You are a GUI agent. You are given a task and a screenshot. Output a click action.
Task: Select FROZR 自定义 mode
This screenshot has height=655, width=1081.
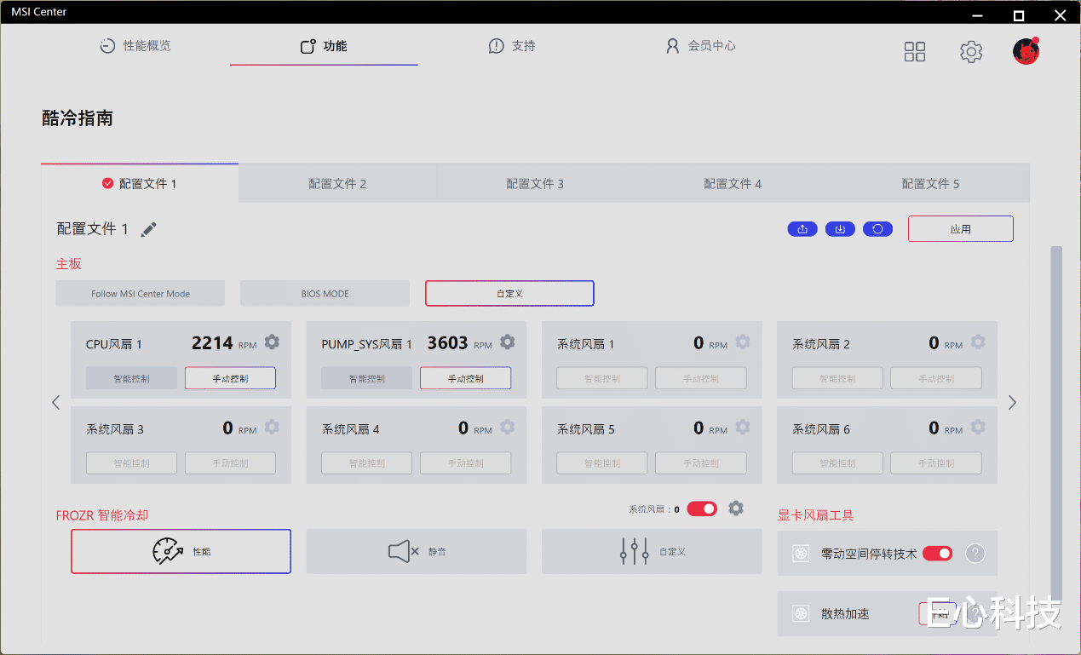(652, 551)
